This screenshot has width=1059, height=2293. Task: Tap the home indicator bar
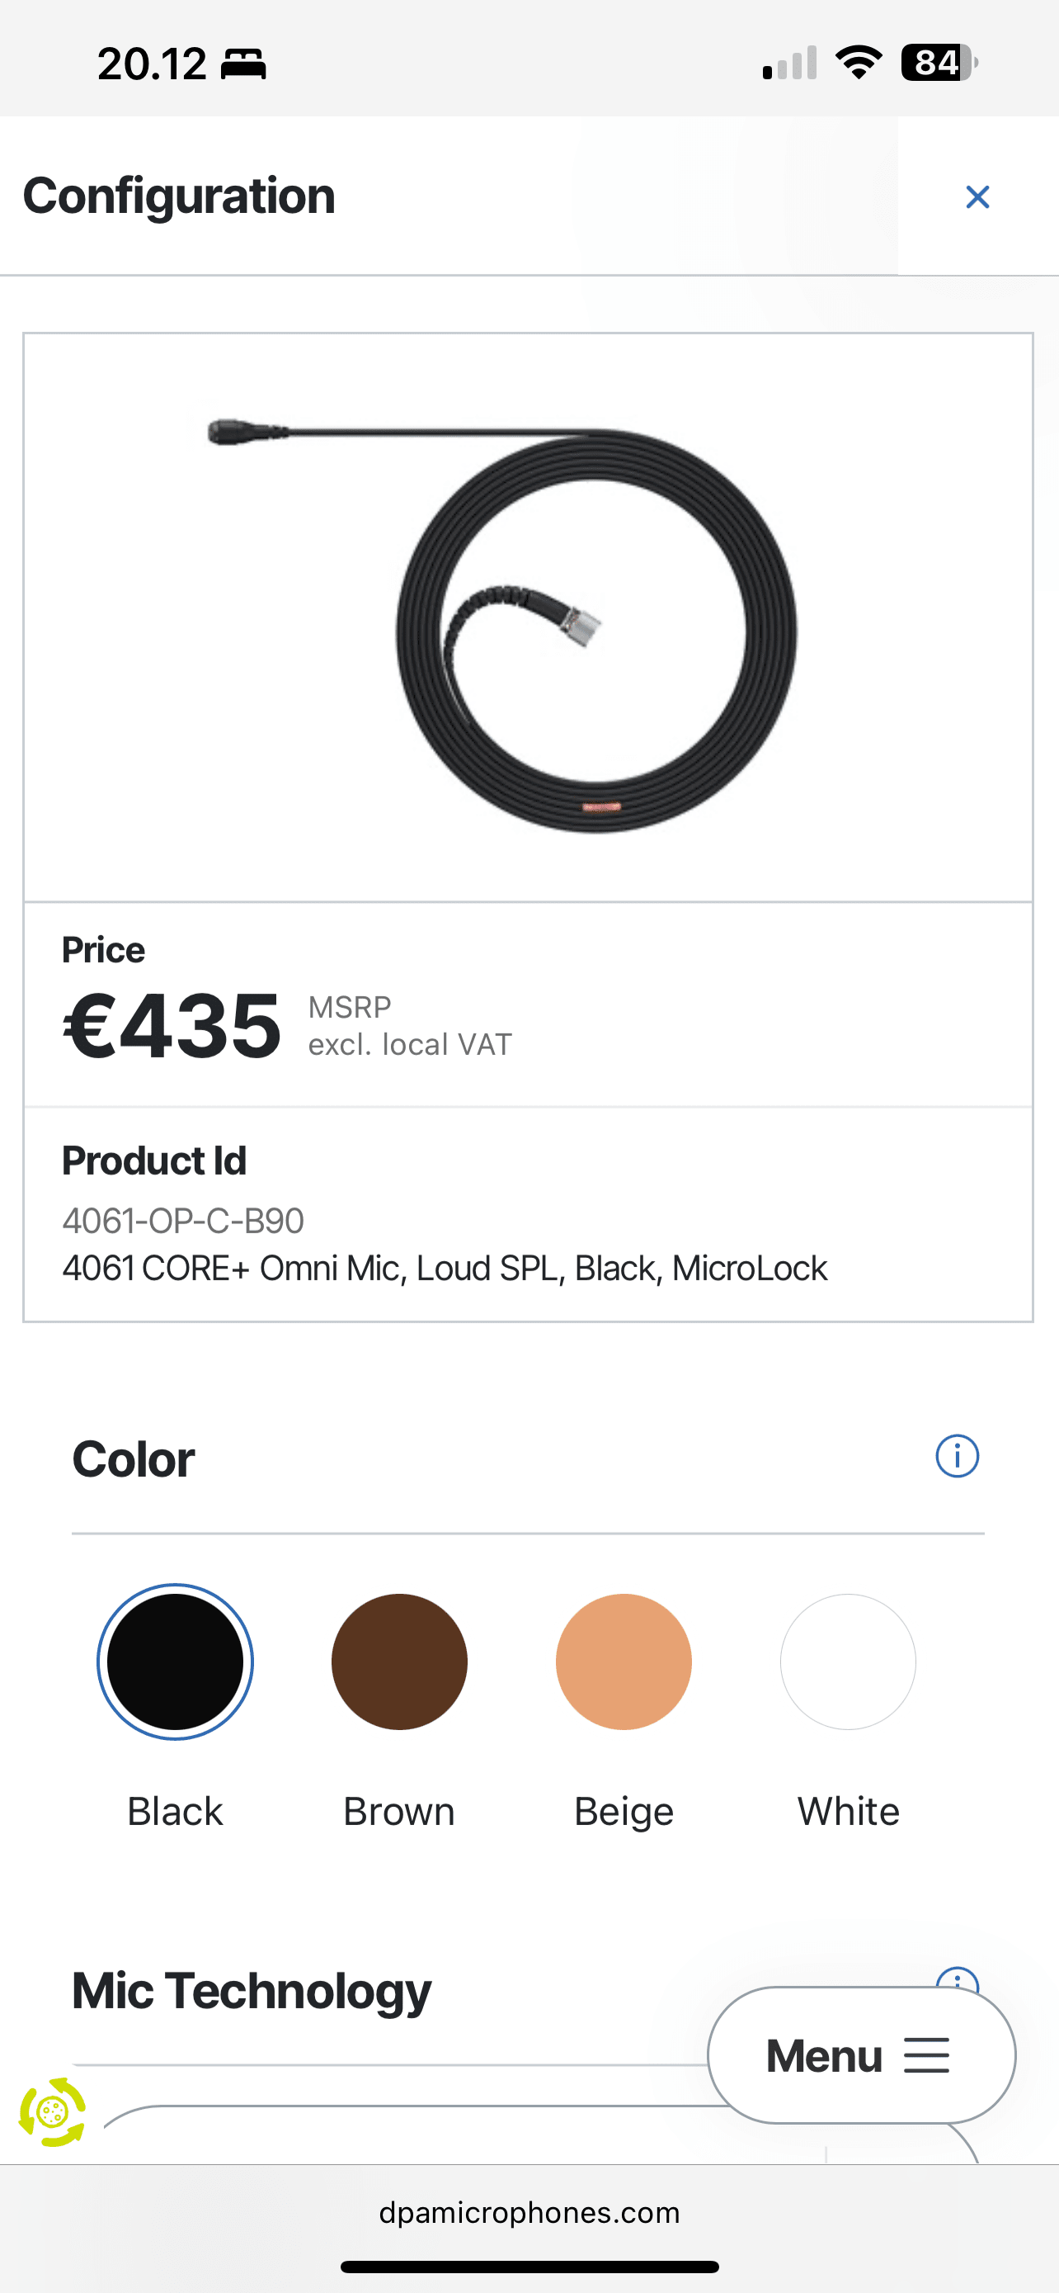(x=529, y=2267)
